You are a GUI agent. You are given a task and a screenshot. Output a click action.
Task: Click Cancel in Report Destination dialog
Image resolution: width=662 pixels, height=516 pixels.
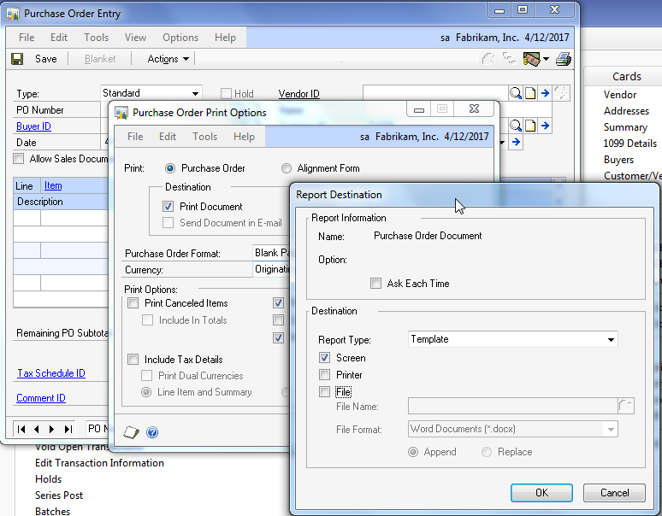614,492
